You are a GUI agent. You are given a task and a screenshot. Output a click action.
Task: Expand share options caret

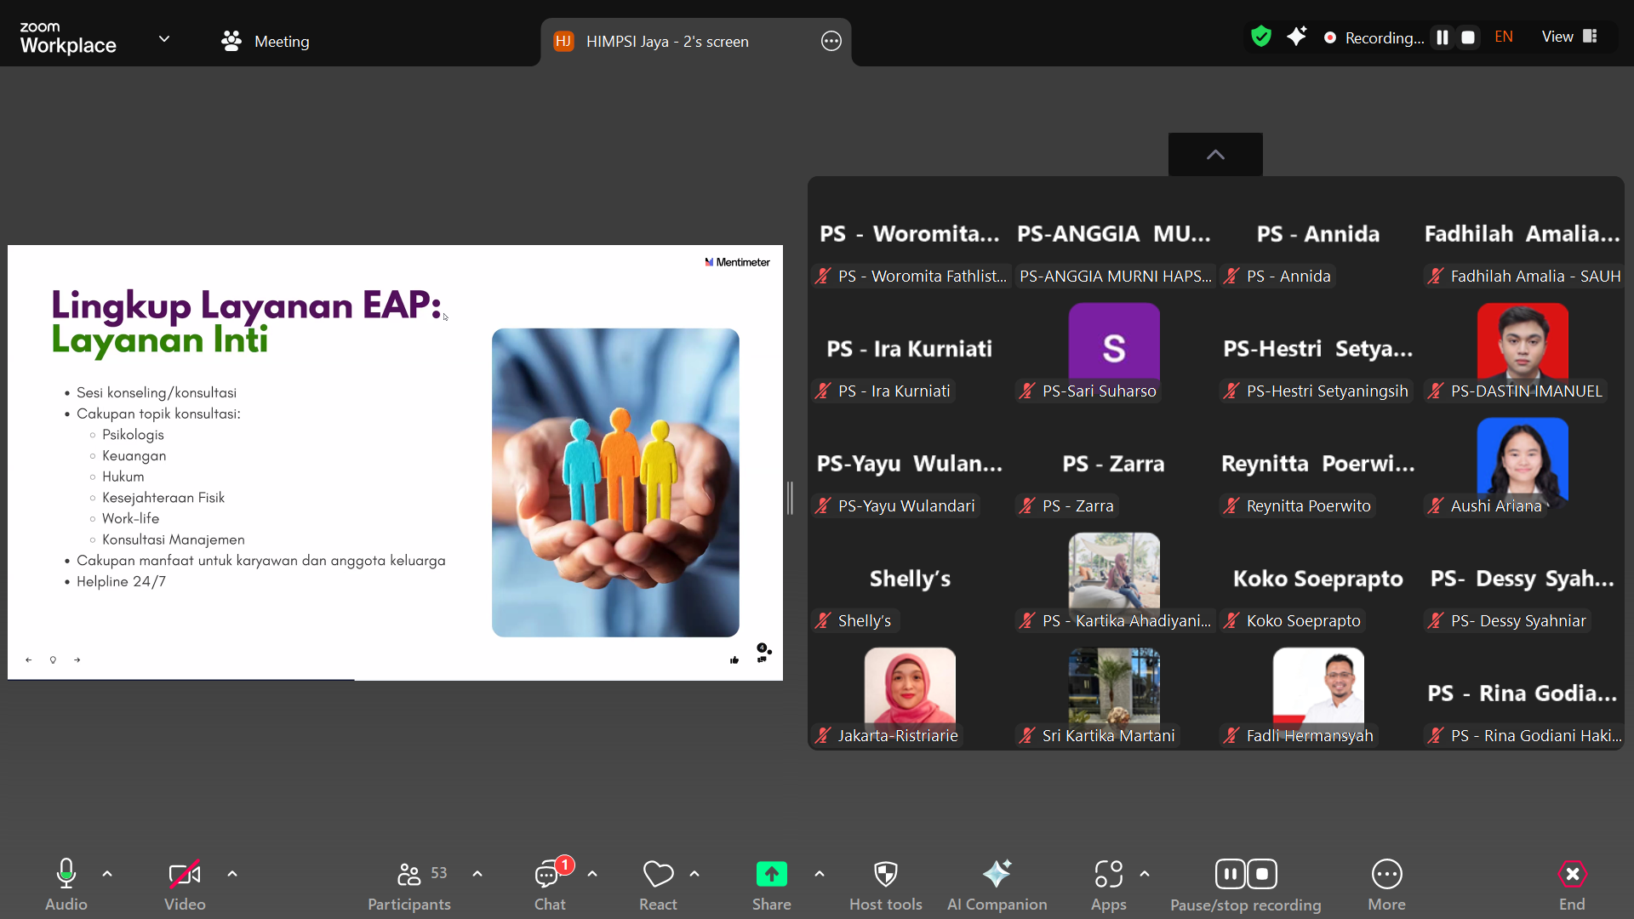[820, 874]
